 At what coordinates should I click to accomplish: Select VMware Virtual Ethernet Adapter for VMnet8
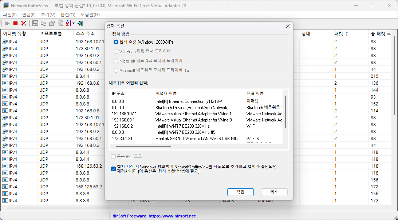pyautogui.click(x=193, y=120)
